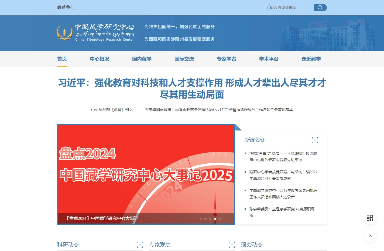Select the last carousel dot
The width and height of the screenshot is (384, 251).
[220, 219]
